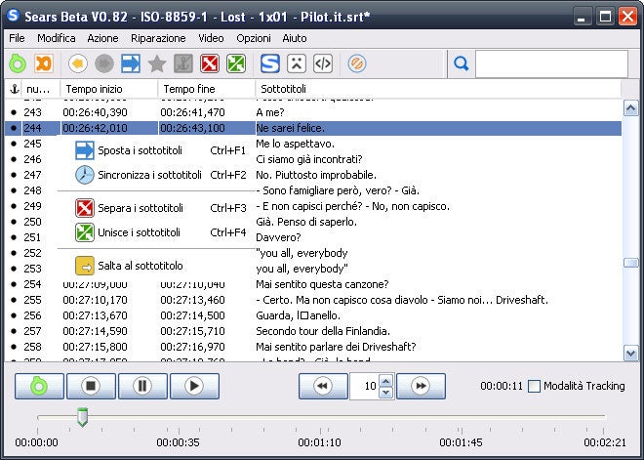
Task: Click the gray anchor toolbar icon
Action: pos(183,64)
